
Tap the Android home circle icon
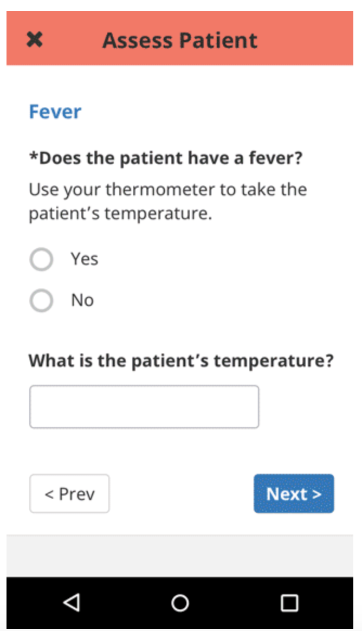coord(180,602)
